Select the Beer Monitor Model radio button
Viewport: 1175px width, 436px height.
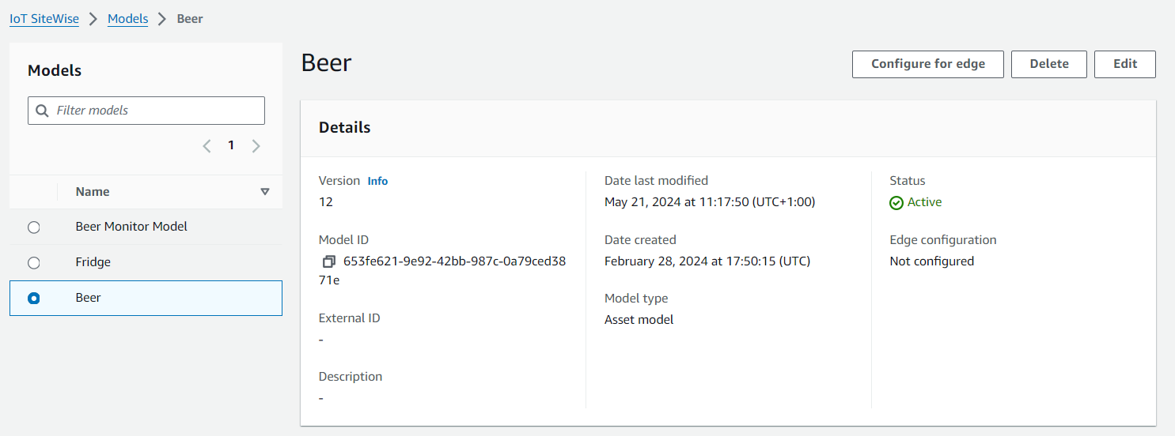(33, 227)
